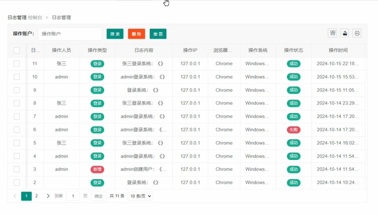The image size is (378, 215).
Task: Click the 操作状态 column header
Action: (293, 50)
